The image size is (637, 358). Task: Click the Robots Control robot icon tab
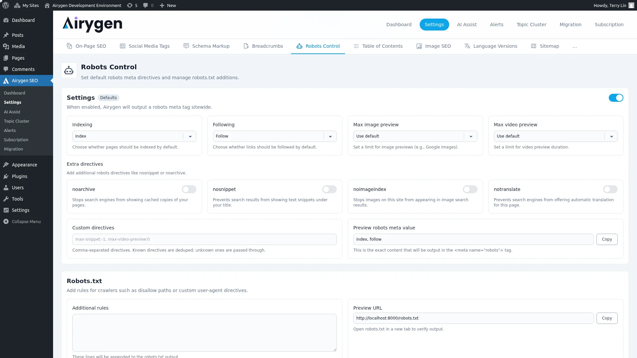(299, 46)
